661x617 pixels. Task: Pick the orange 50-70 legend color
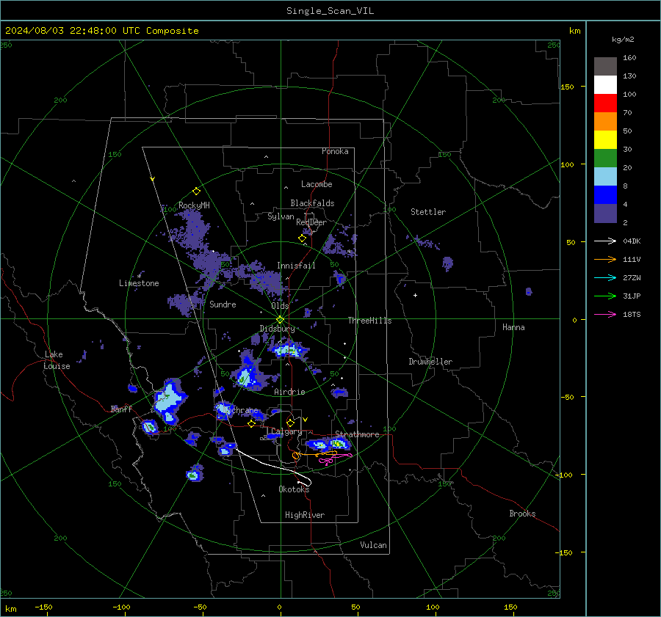605,122
